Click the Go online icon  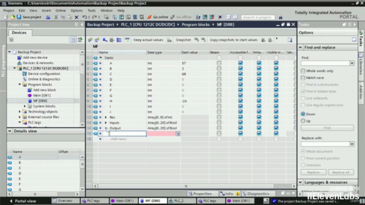tap(149, 17)
